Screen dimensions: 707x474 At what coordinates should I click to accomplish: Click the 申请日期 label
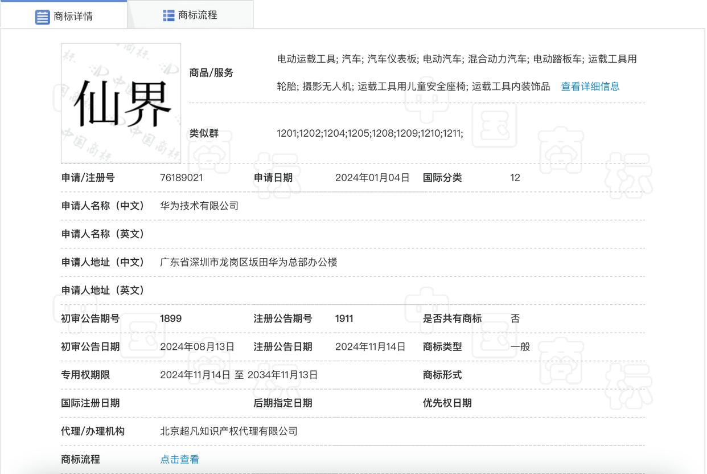click(x=273, y=178)
